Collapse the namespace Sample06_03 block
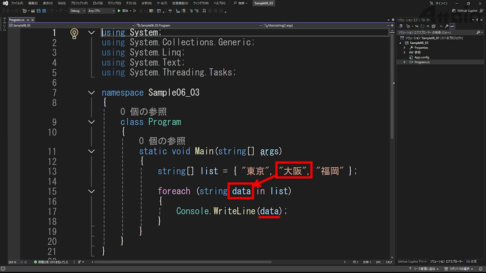This screenshot has height=273, width=486. 91,92
